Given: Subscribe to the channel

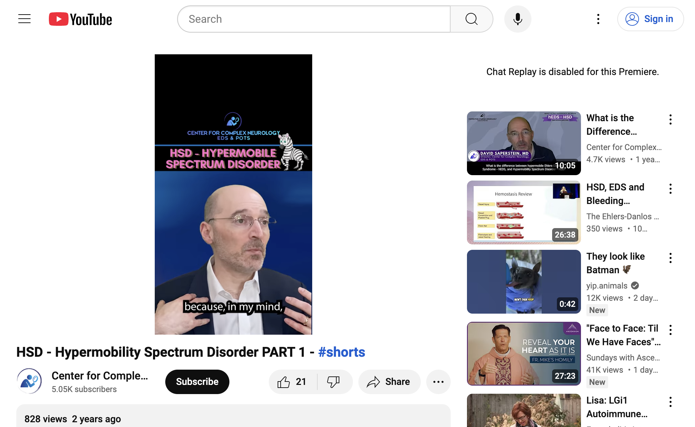Looking at the screenshot, I should [197, 382].
